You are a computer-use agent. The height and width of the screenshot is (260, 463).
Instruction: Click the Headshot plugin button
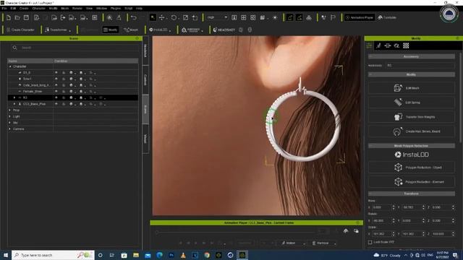click(x=224, y=30)
